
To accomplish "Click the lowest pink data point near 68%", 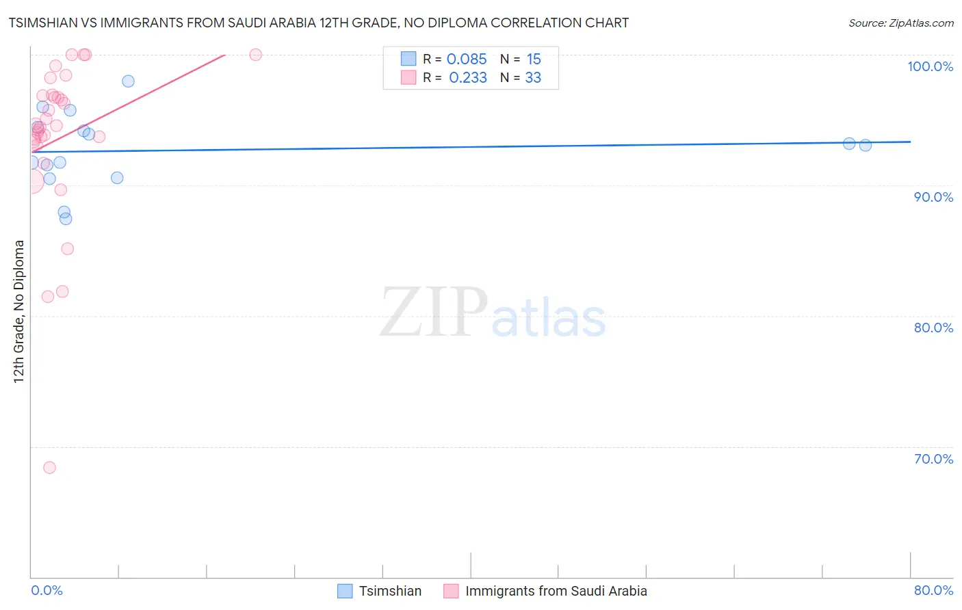I will point(49,468).
